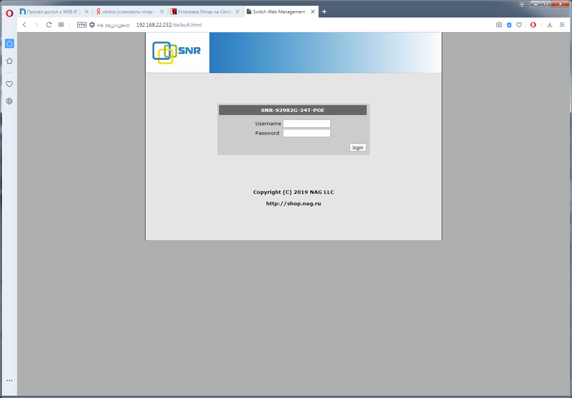Open sidebar three-dot setup menu
Screen dimensions: 572x398
[x=10, y=380]
